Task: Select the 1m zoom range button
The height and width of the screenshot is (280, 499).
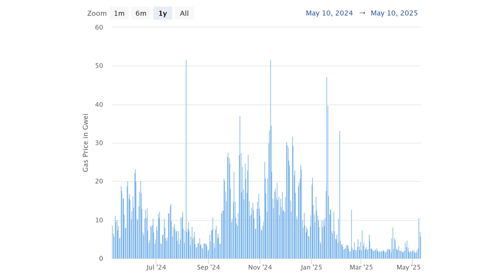Action: point(119,13)
